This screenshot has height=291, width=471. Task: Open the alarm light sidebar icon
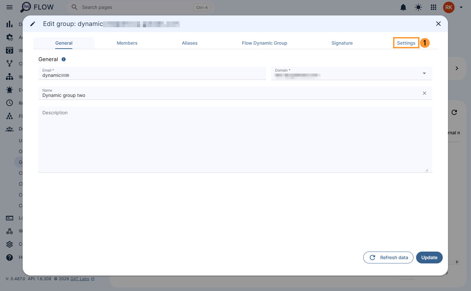point(10,90)
